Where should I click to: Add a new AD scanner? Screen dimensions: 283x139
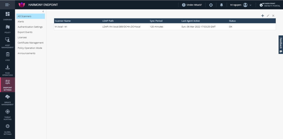click(263, 16)
